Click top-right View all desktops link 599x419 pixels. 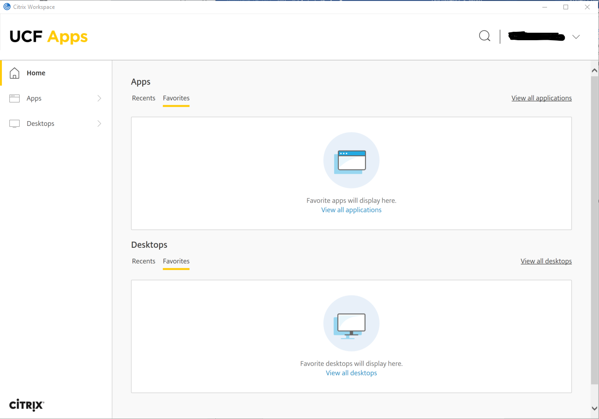point(546,261)
